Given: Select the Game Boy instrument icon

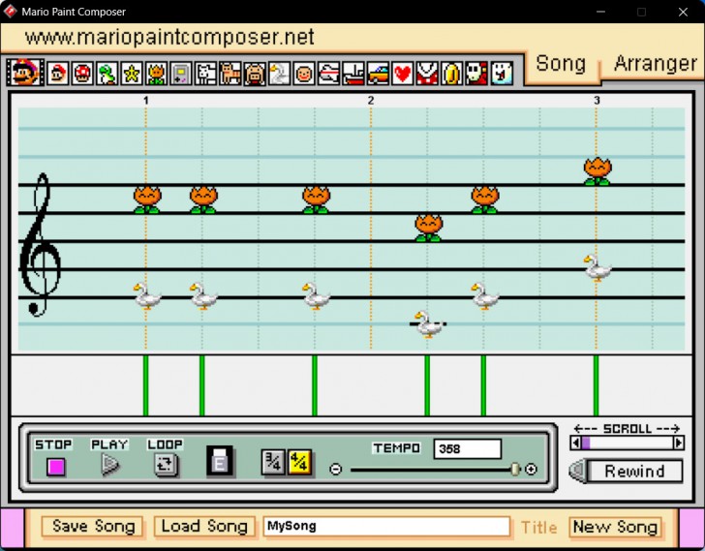Looking at the screenshot, I should pos(181,74).
